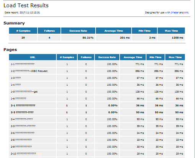Select the 2-10 page row
Viewport: 195px width, 158px height.
(97, 154)
